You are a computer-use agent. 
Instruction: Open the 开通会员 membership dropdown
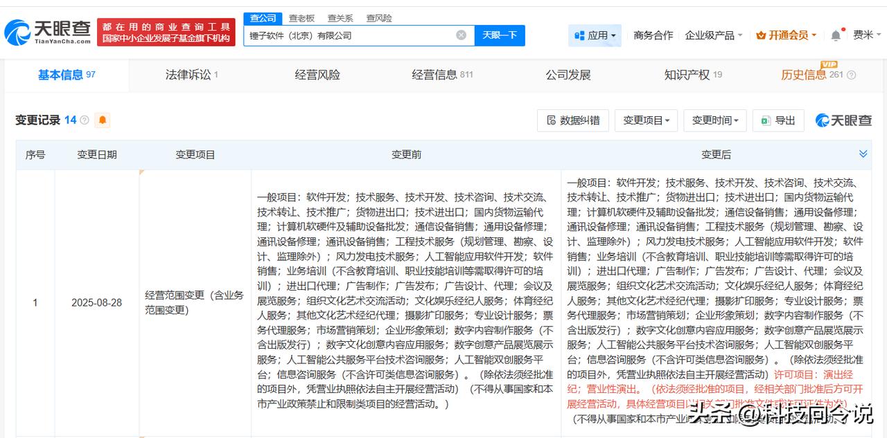(787, 35)
